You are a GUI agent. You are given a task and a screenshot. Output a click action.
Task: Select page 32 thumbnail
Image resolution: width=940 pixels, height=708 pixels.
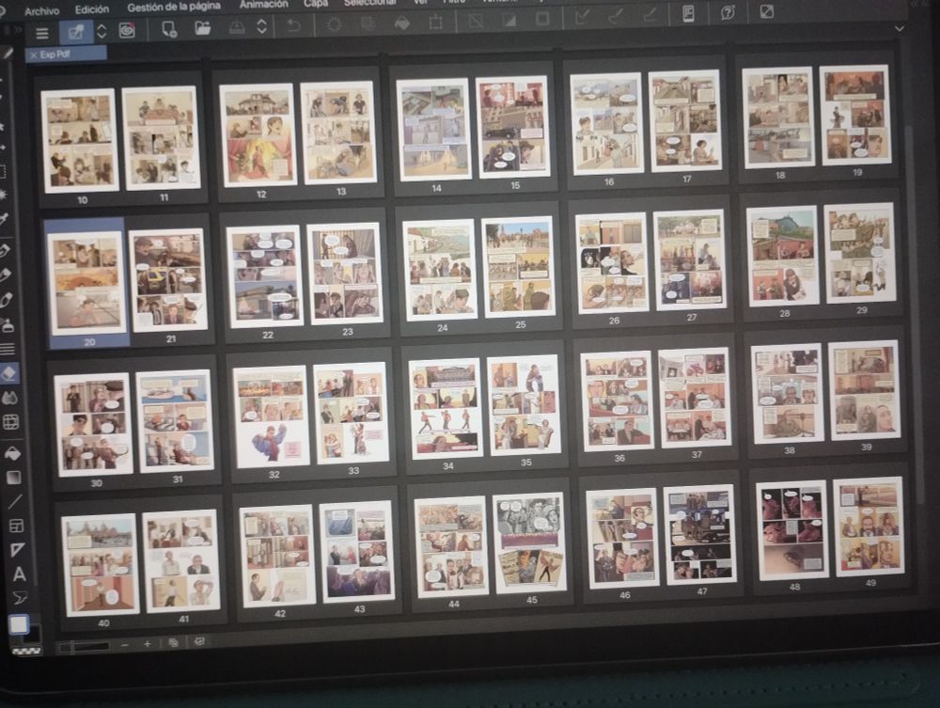tap(273, 416)
